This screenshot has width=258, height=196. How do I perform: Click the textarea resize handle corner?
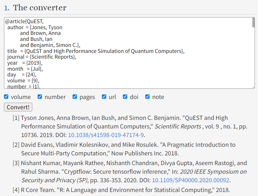click(x=253, y=87)
